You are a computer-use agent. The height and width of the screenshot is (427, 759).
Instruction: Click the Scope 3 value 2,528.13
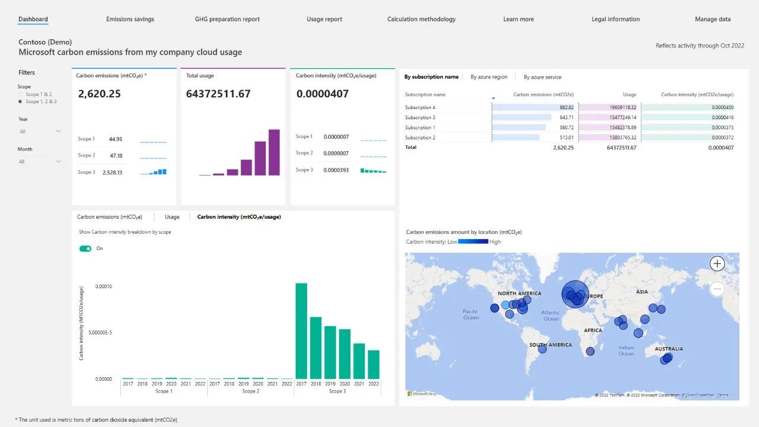click(112, 173)
